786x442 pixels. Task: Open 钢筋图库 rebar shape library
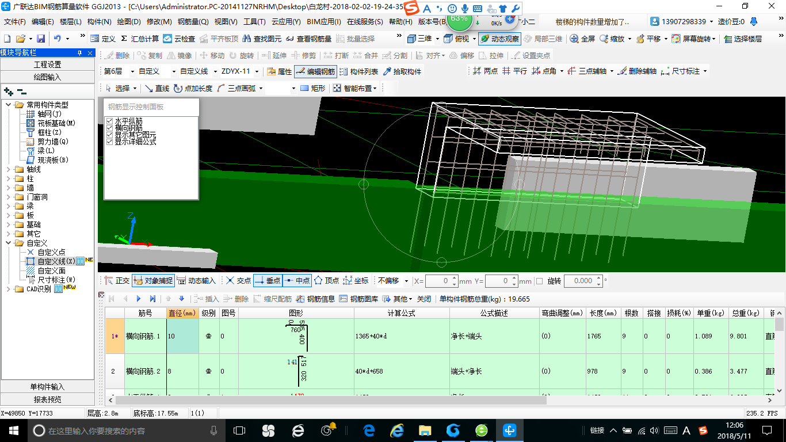click(358, 299)
